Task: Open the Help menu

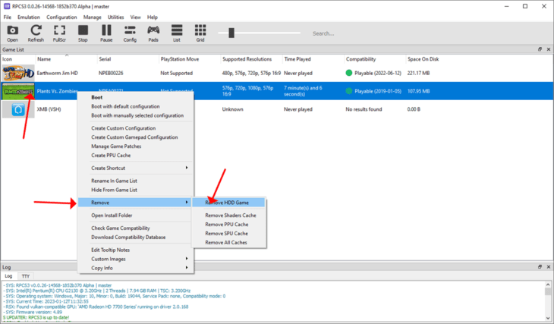Action: pyautogui.click(x=153, y=17)
